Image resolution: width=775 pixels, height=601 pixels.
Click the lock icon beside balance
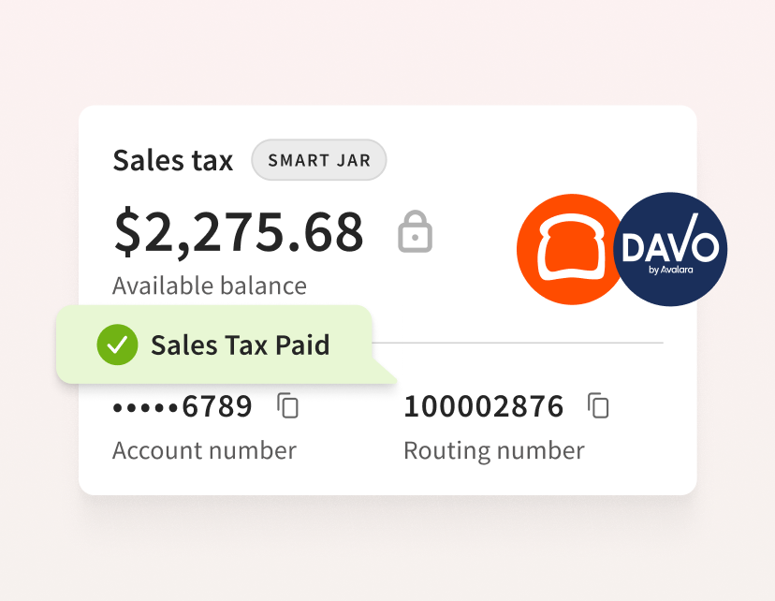click(x=416, y=231)
